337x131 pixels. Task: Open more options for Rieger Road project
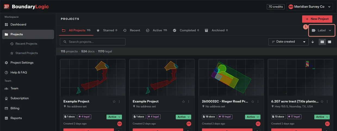(258, 102)
